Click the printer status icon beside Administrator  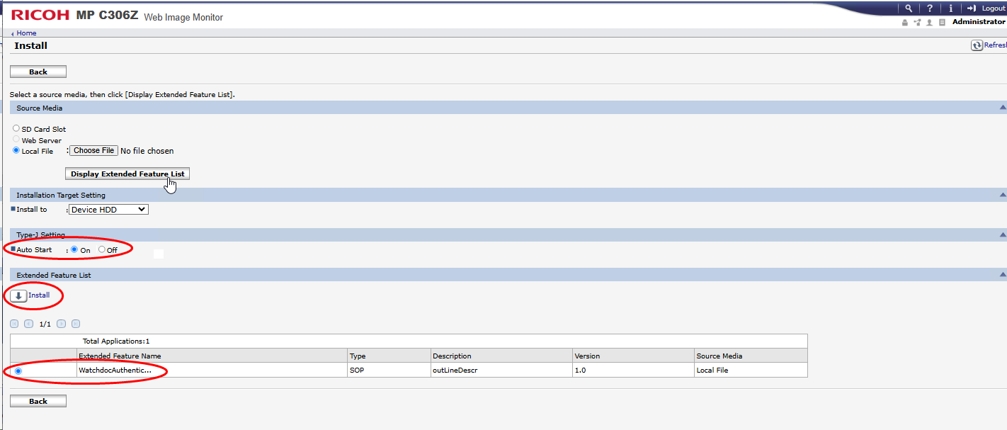[x=904, y=23]
